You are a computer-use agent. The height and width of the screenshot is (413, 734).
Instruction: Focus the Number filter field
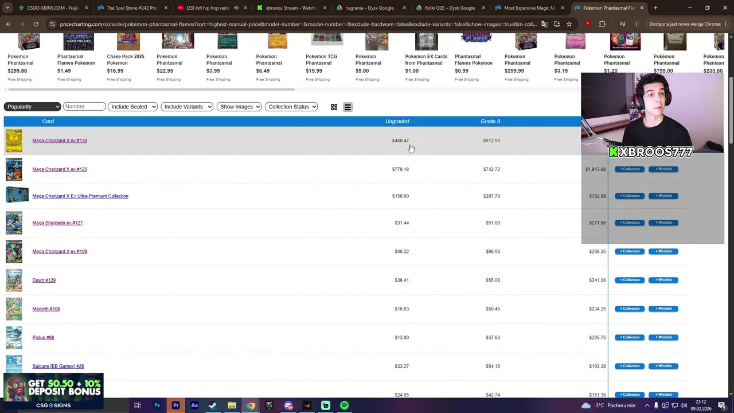(x=84, y=107)
